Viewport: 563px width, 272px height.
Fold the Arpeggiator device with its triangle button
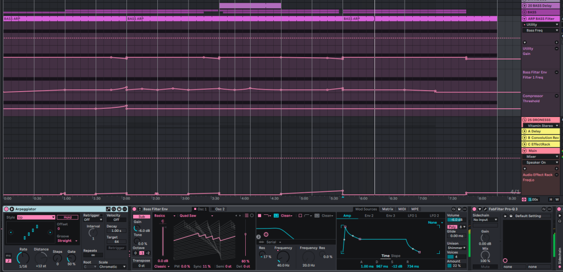12,209
